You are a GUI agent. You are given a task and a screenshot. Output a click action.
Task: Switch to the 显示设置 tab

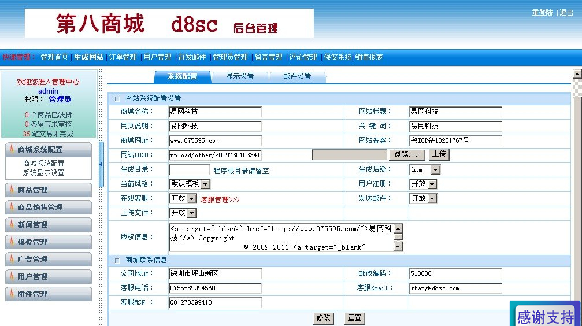pyautogui.click(x=240, y=76)
